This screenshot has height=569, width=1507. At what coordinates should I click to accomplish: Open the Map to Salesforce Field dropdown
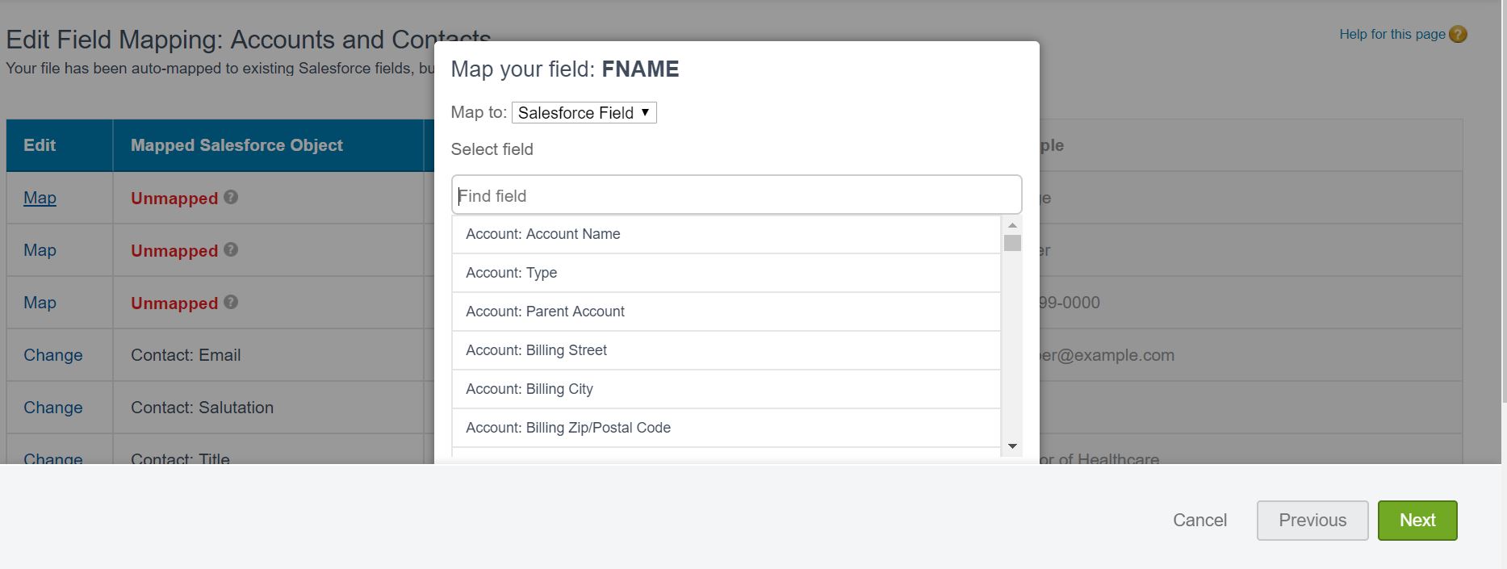pos(584,113)
